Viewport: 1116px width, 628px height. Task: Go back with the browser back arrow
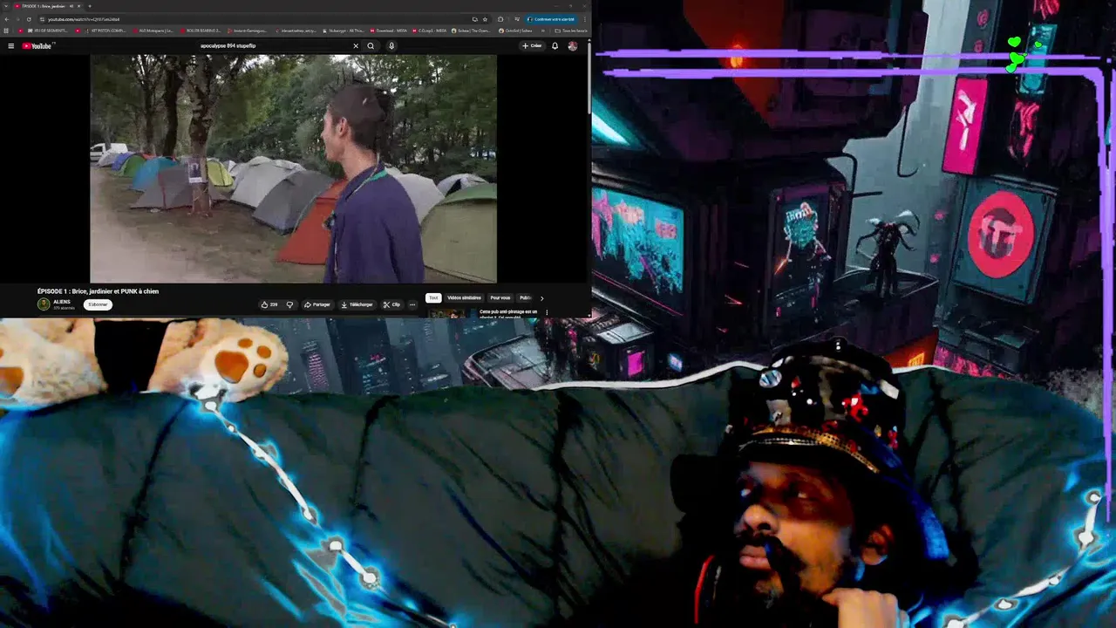click(x=7, y=19)
